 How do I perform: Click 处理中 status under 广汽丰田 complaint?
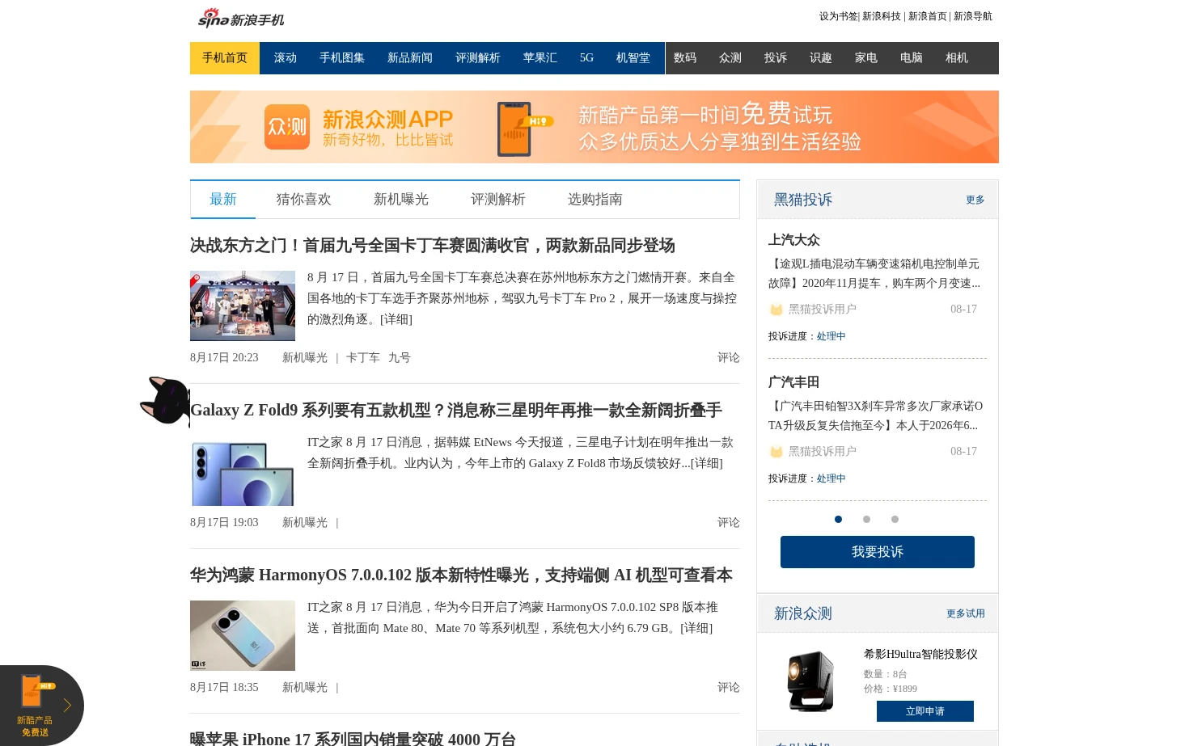(831, 478)
